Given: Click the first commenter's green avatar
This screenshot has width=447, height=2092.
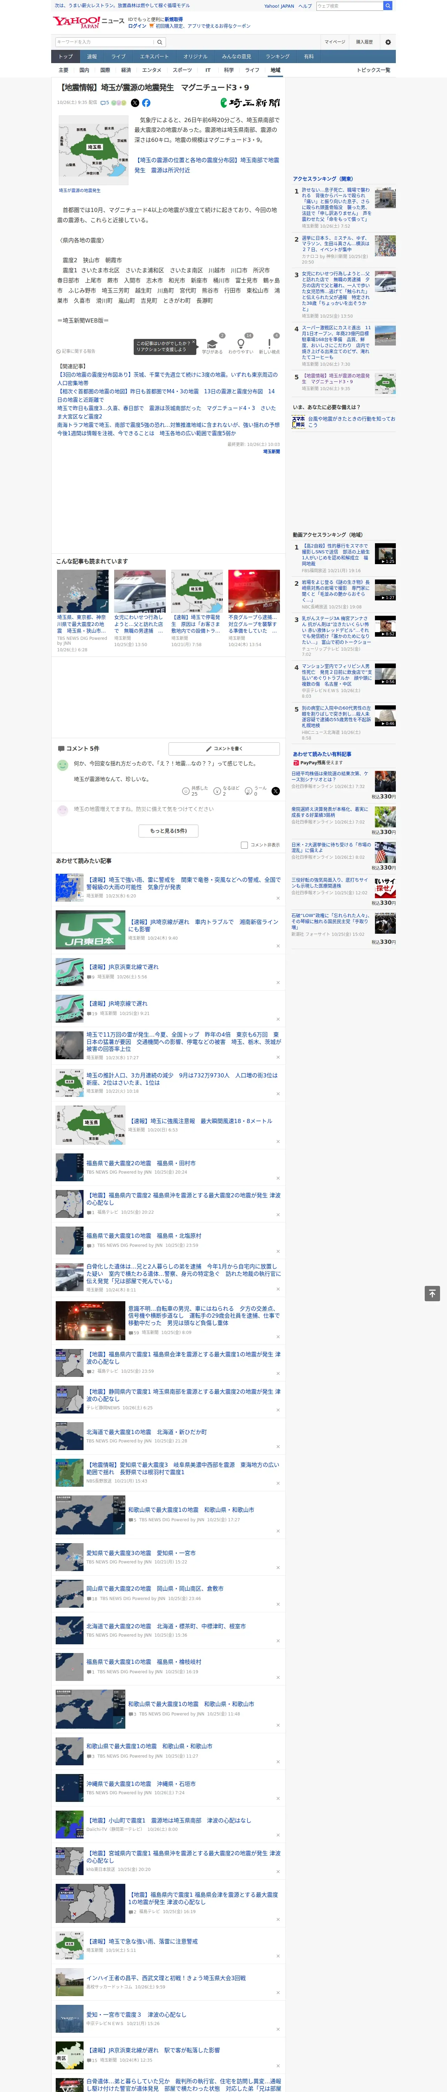Looking at the screenshot, I should pyautogui.click(x=62, y=765).
